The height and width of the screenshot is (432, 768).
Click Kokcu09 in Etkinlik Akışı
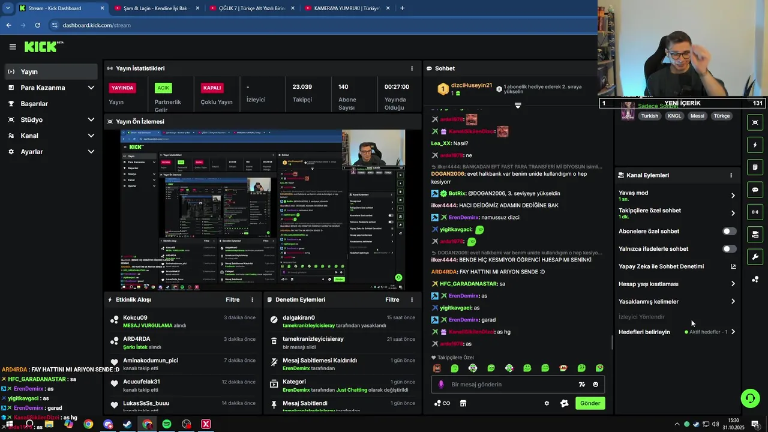[135, 317]
